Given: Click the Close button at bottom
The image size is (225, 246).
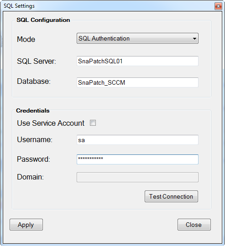Looking at the screenshot, I should [194, 225].
